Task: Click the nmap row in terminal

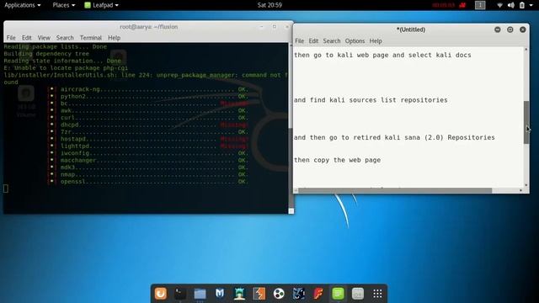Action: 148,174
